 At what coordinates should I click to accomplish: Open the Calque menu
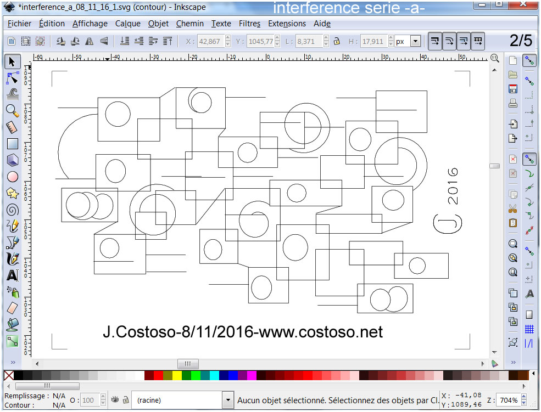127,24
